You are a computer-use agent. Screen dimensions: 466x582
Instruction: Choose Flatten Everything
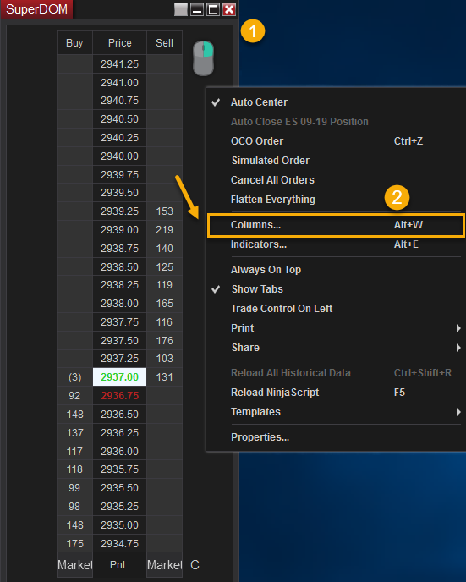272,200
